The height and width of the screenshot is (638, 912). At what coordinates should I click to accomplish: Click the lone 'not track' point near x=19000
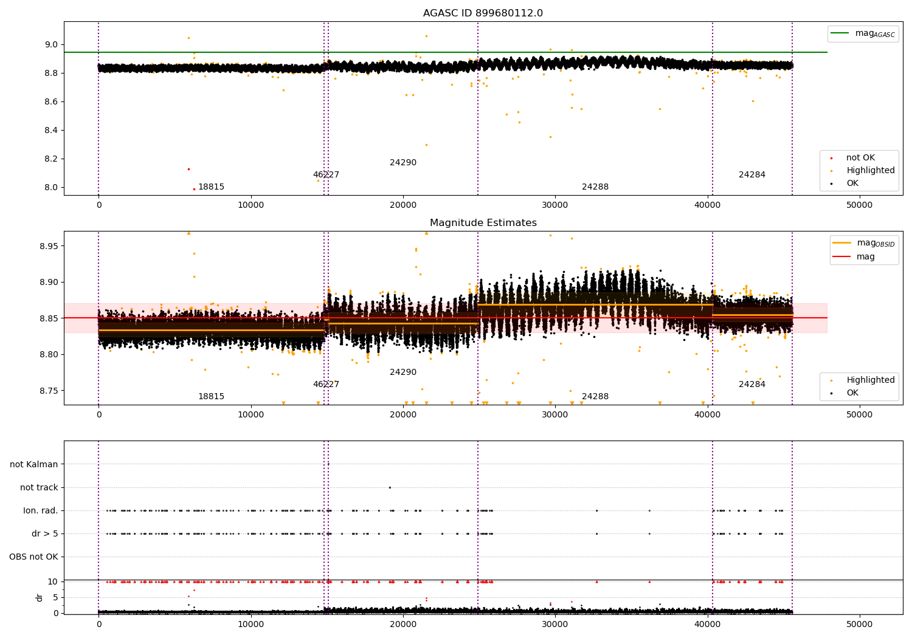pos(390,487)
